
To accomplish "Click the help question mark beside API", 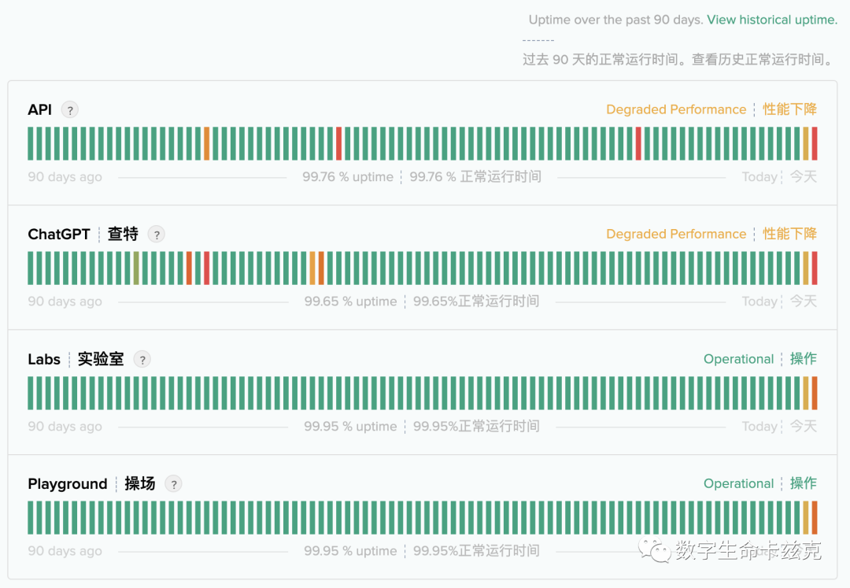I will click(x=70, y=110).
